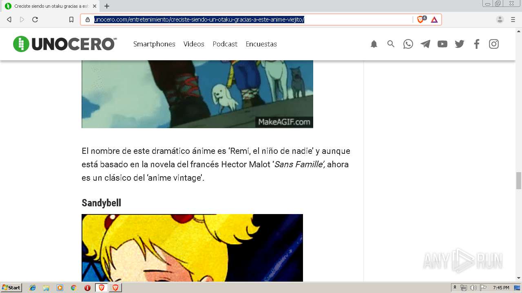Open Brave Shields lion icon
This screenshot has height=293, width=522.
pos(420,20)
